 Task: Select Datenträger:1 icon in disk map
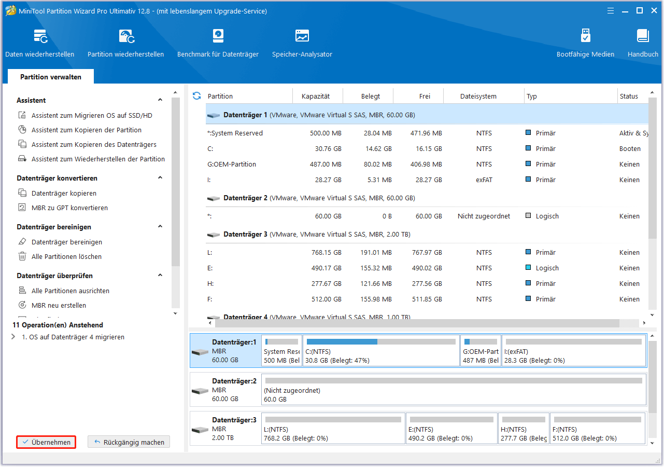(200, 352)
